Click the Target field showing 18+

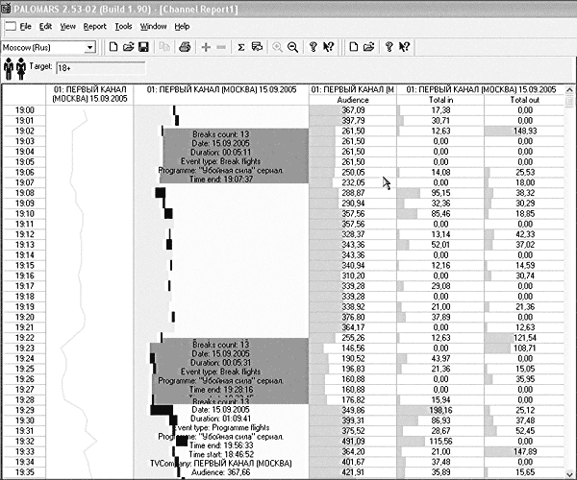click(x=100, y=68)
